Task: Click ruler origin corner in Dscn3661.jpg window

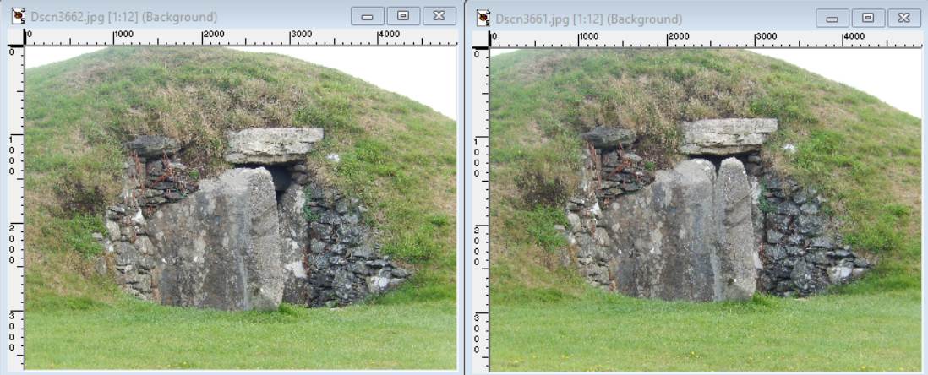Action: click(x=480, y=39)
